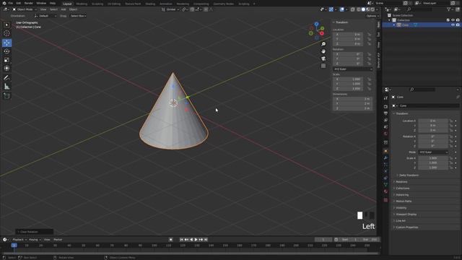This screenshot has width=462, height=260.
Task: Toggle Collection exclude from view layer checkbox
Action: pos(448,20)
